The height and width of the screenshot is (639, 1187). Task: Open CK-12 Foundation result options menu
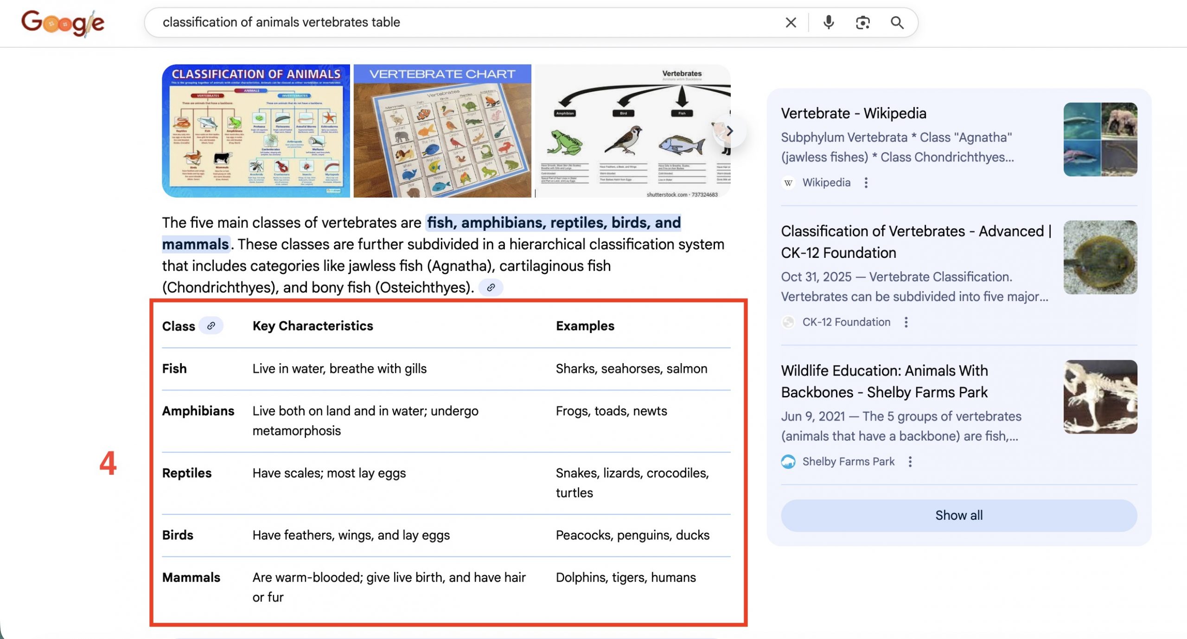click(906, 322)
